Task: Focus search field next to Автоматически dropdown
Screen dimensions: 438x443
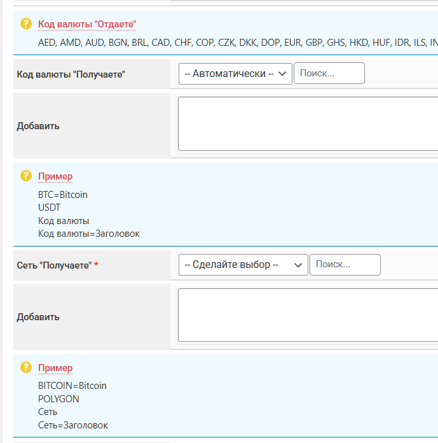Action: click(x=329, y=73)
